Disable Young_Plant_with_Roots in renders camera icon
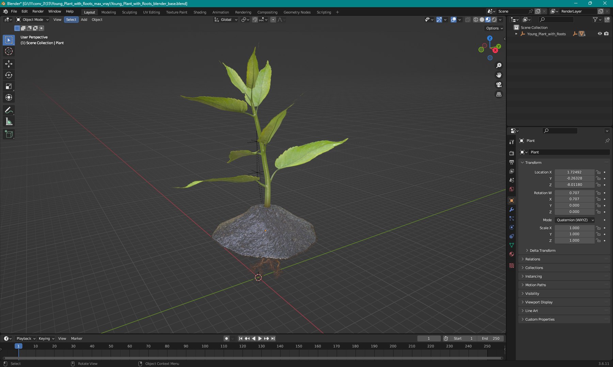Image resolution: width=613 pixels, height=367 pixels. [x=607, y=34]
